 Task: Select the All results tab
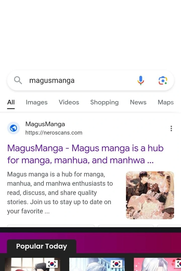click(x=11, y=102)
